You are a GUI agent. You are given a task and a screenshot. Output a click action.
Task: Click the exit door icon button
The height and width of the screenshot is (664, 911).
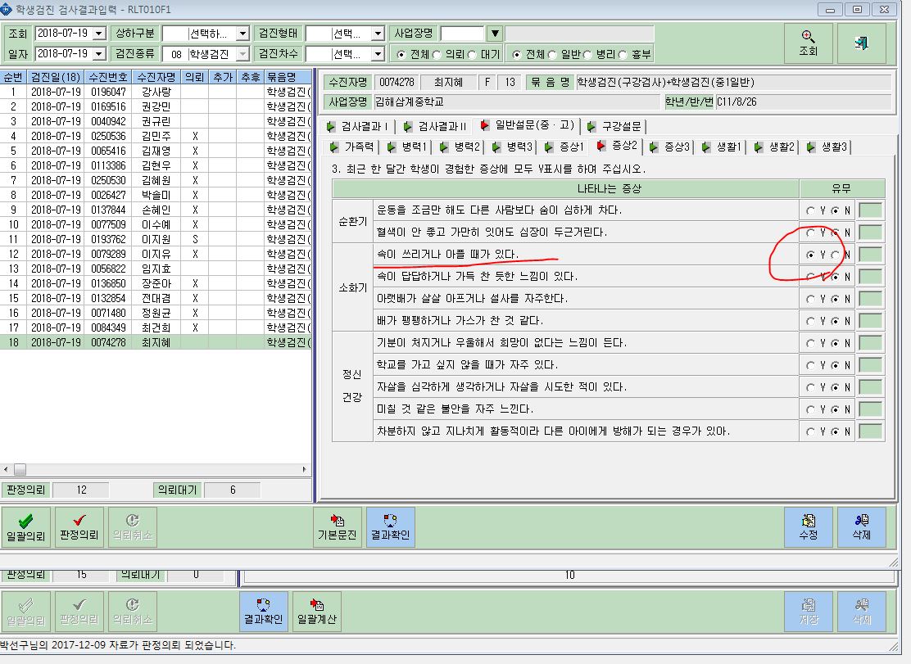(x=861, y=43)
